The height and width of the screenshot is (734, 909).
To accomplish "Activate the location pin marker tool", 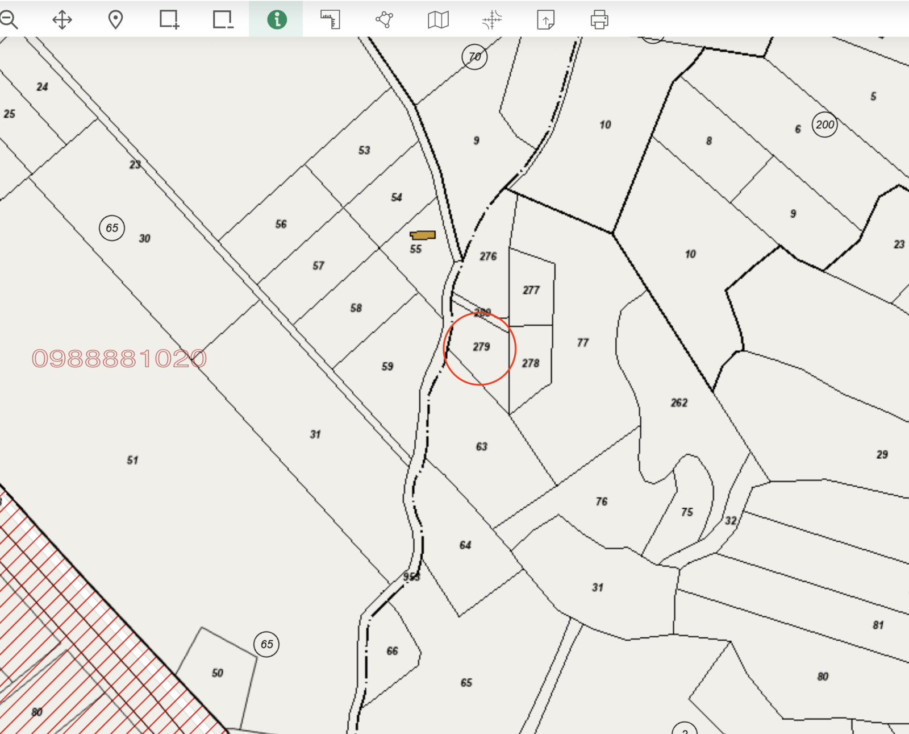I will [x=115, y=20].
